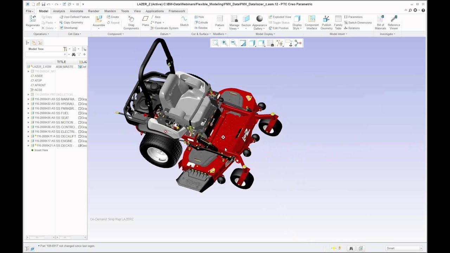Viewport: 450px width, 253px height.
Task: Click the Assemble component icon
Action: [x=99, y=19]
